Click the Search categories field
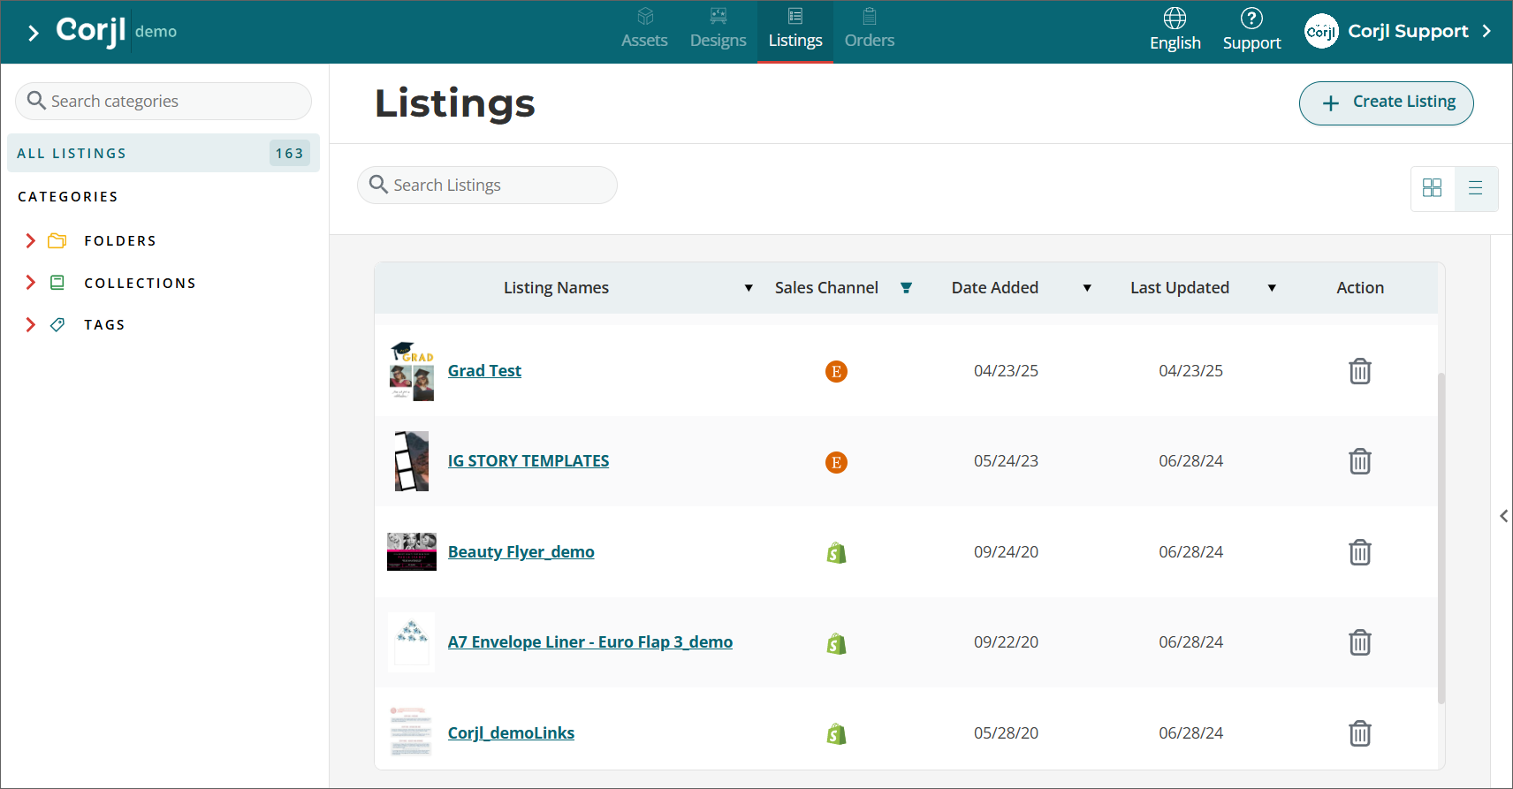 163,101
